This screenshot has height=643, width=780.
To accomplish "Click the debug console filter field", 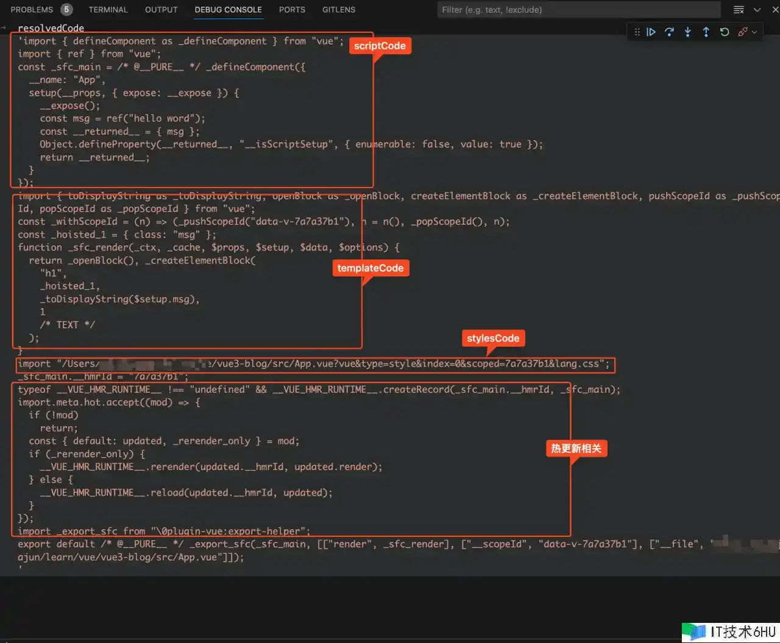I will pyautogui.click(x=579, y=10).
